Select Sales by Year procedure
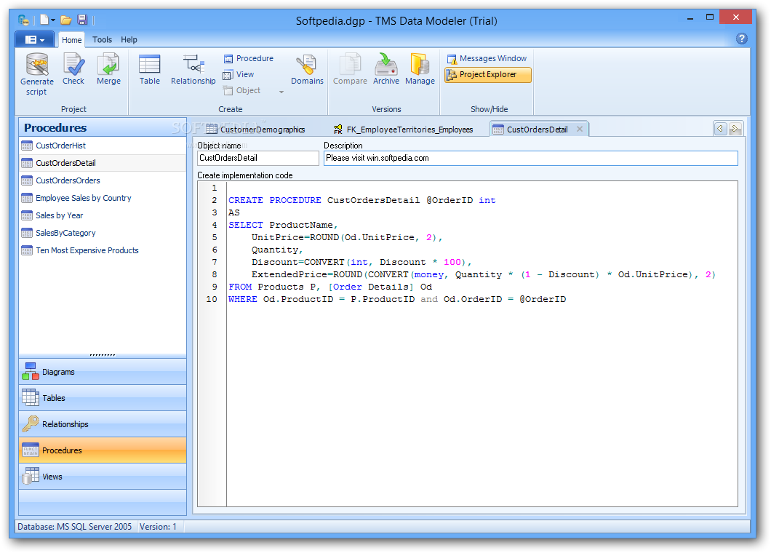 103,215
